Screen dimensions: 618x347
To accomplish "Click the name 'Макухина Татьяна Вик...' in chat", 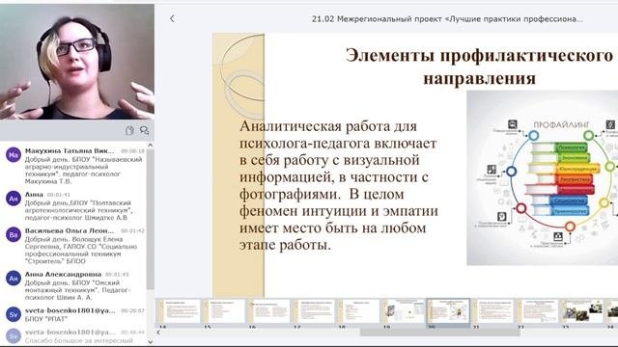I will [x=69, y=150].
